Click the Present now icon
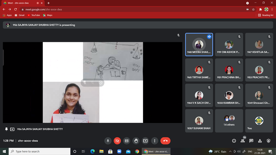The image size is (276, 155). coord(145,141)
